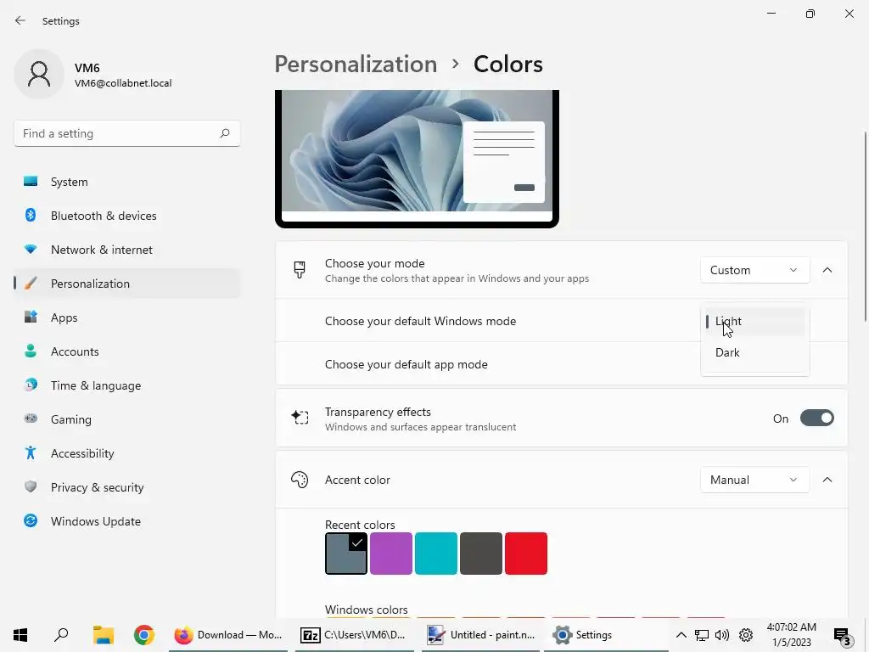Image resolution: width=869 pixels, height=652 pixels.
Task: Click the Network wifi icon in sidebar
Action: (31, 250)
